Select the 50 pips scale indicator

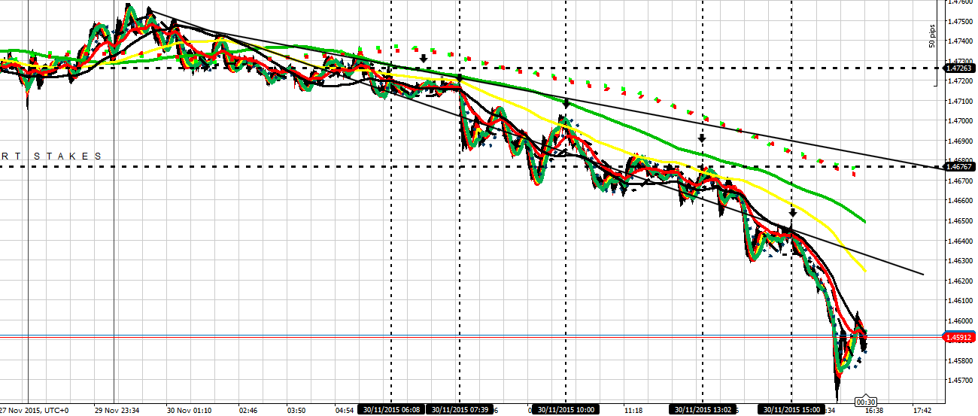click(933, 36)
